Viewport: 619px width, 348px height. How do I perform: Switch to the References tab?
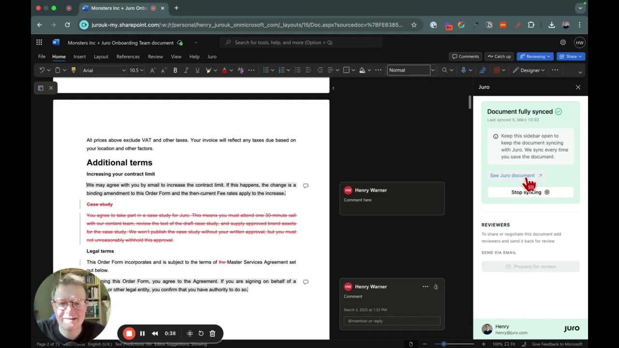[128, 57]
